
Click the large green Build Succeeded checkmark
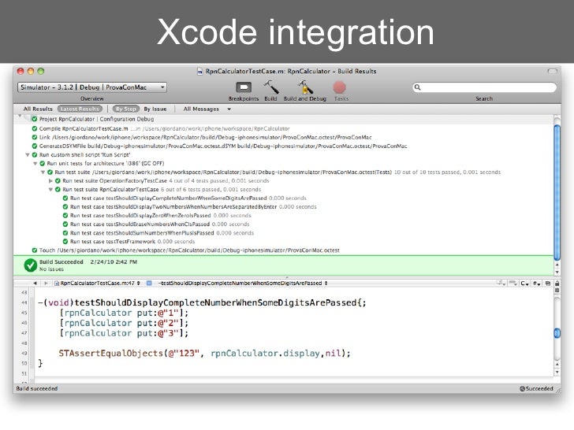tap(31, 265)
